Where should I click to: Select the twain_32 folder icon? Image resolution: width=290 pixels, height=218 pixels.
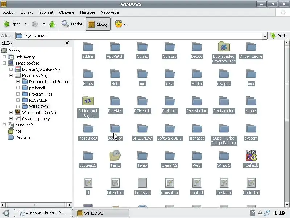pos(169,156)
